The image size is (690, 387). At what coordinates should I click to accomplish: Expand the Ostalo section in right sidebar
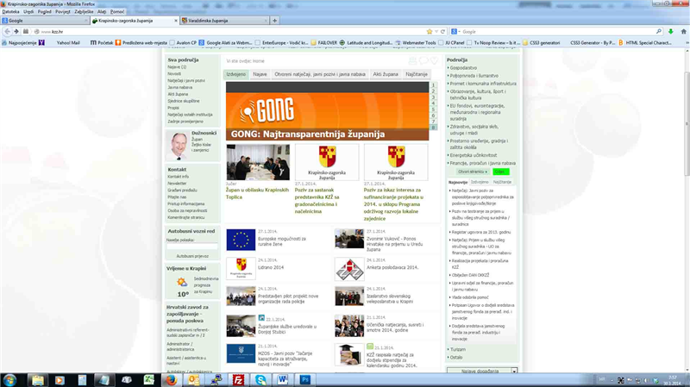point(456,357)
